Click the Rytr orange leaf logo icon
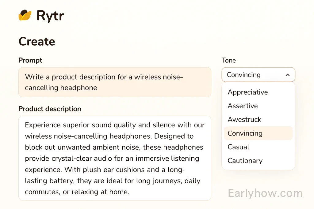Screen dimensions: 314x209 (25, 16)
